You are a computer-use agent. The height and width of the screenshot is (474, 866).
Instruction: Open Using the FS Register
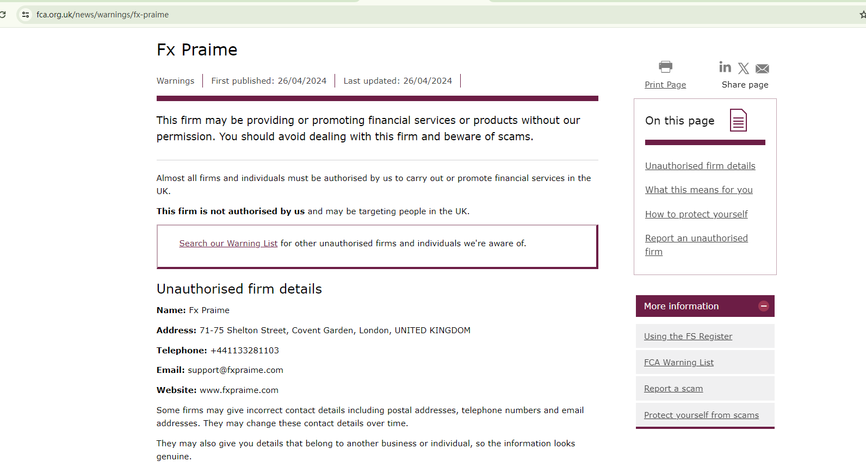click(688, 336)
